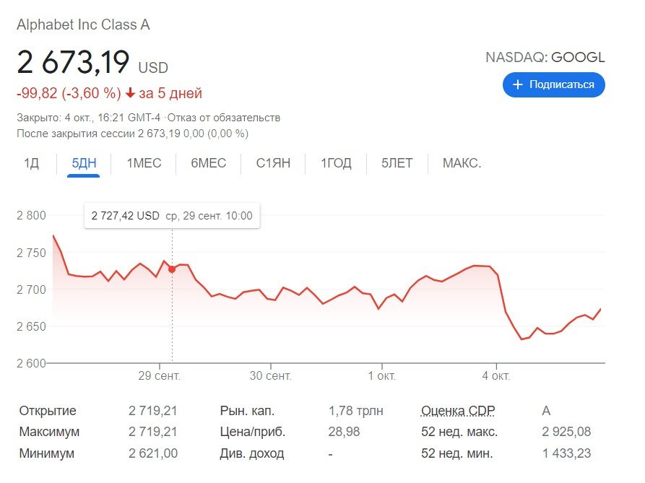Select the 5ДН time range tab
Image resolution: width=645 pixels, height=483 pixels.
84,163
